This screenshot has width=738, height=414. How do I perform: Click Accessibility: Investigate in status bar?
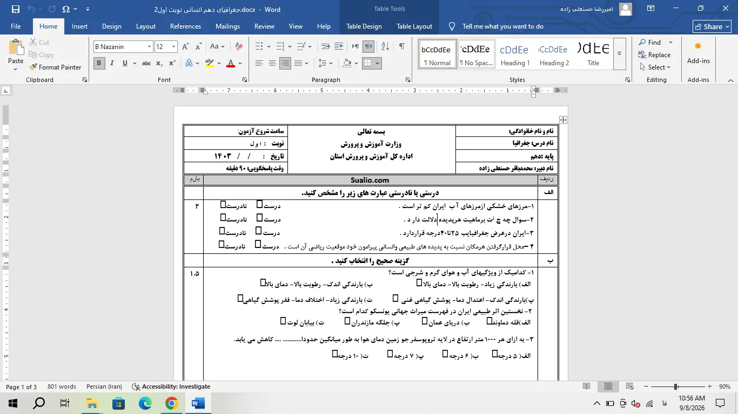[172, 387]
